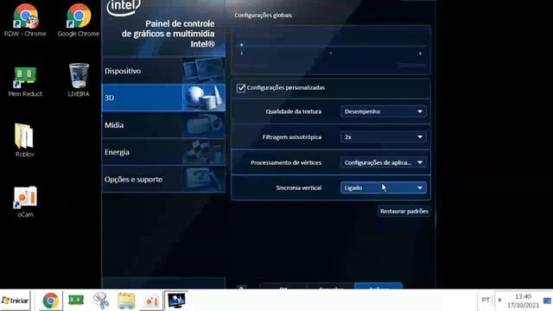Open Opções e suporte section
The width and height of the screenshot is (553, 311).
pos(163,179)
